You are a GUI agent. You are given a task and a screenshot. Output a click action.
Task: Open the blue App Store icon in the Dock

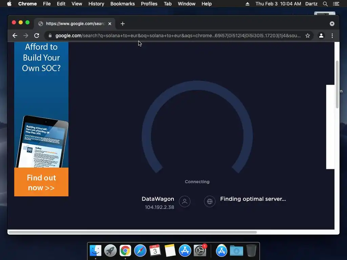pos(185,251)
